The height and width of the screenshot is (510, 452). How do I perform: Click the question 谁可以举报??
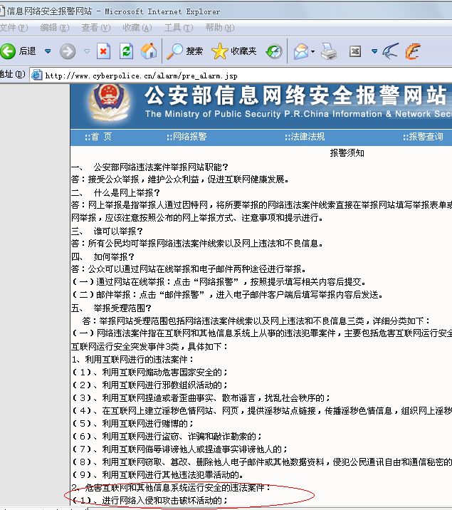118,231
